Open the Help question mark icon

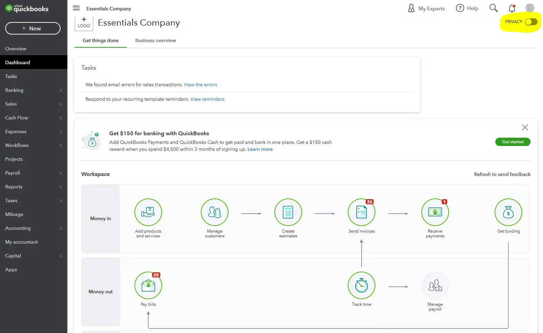coord(460,8)
